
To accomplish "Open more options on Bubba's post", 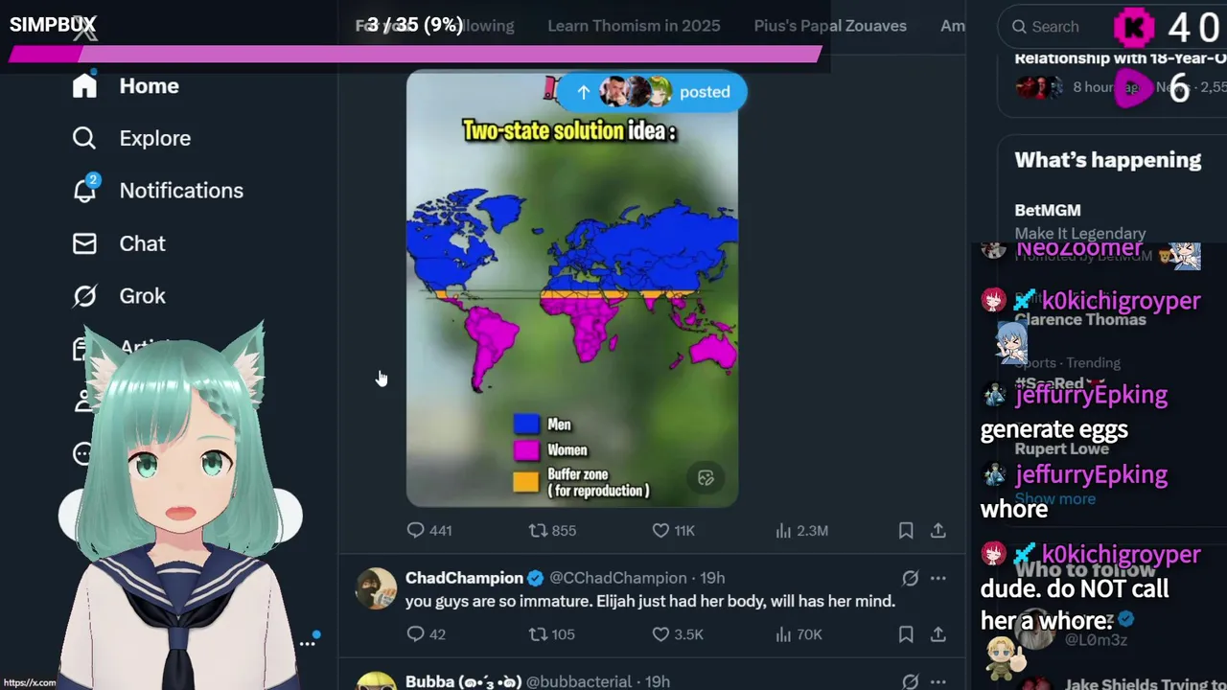I will click(938, 681).
